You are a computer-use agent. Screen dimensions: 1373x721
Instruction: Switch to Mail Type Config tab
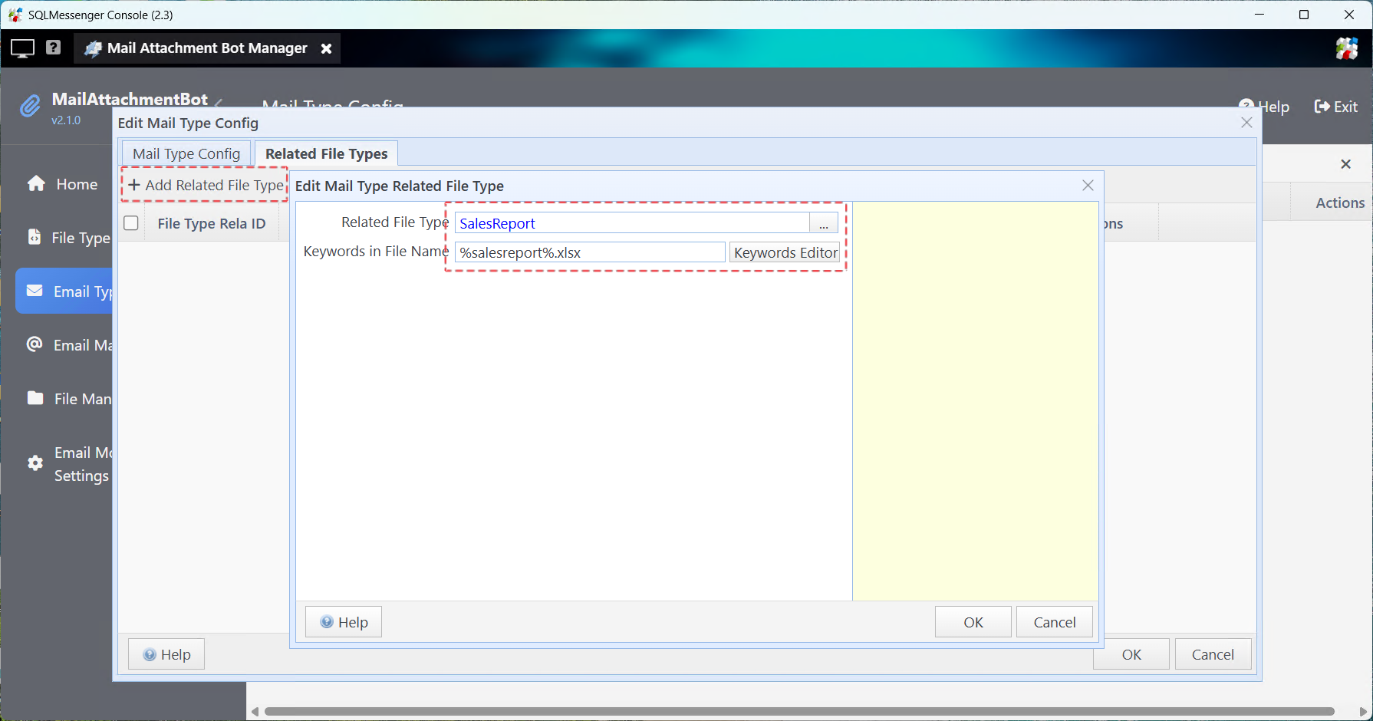pyautogui.click(x=186, y=153)
